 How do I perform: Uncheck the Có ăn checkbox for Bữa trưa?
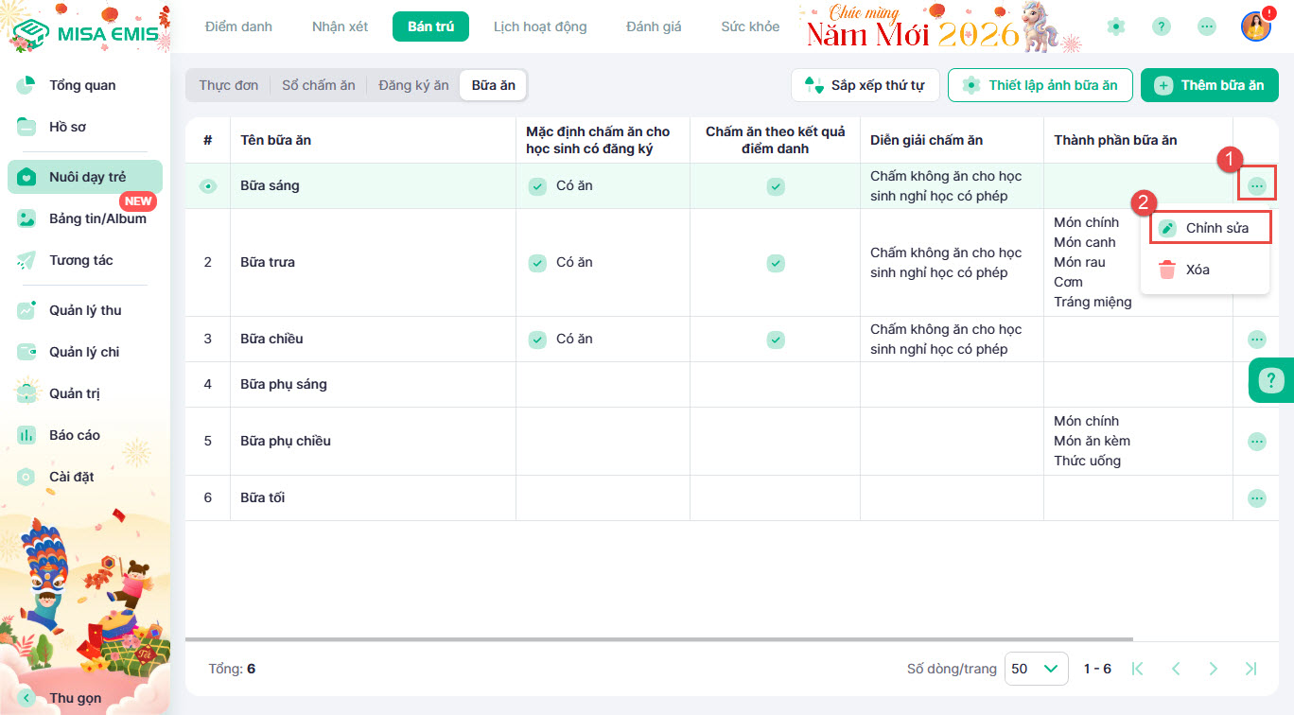coord(537,262)
